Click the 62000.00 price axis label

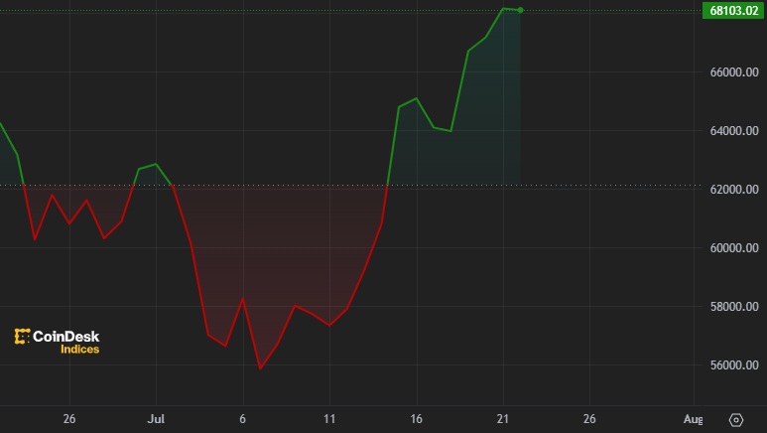[x=733, y=190]
